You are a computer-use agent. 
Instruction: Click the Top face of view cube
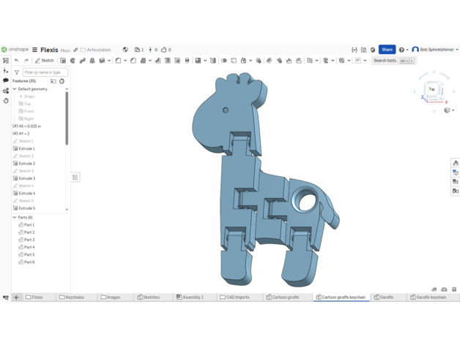[432, 89]
